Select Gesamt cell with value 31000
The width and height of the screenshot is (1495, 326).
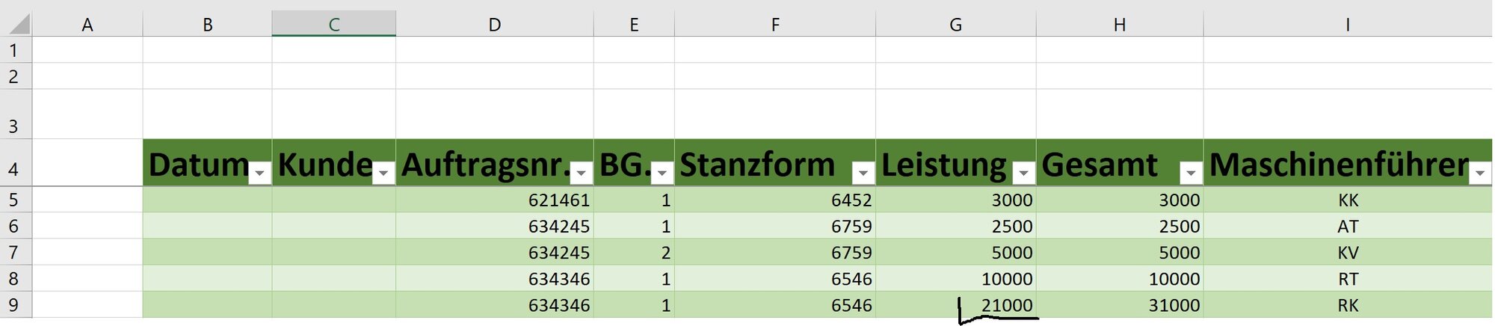[1120, 304]
